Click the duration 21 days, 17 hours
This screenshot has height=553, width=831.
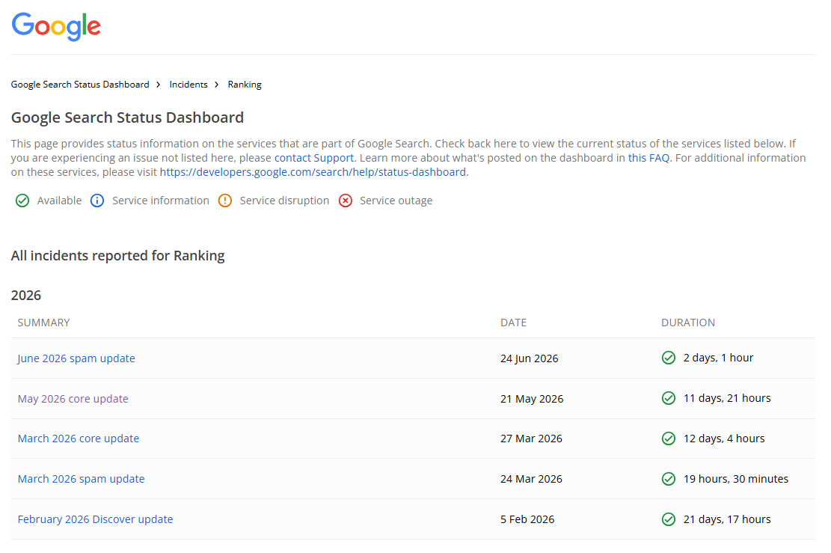point(727,519)
